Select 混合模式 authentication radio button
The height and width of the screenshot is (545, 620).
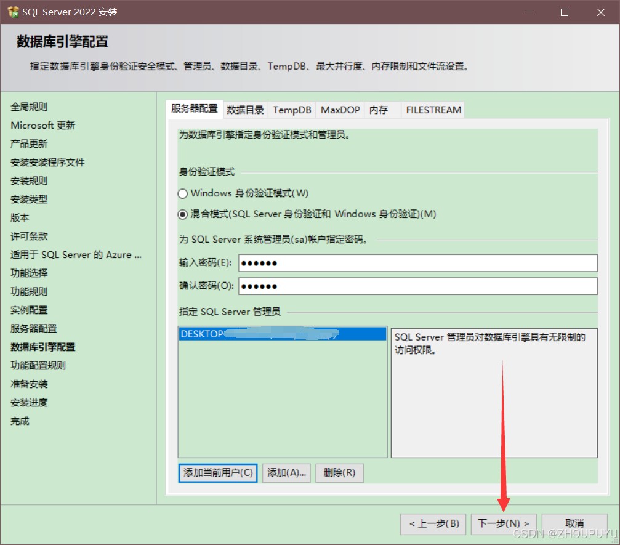tap(183, 214)
